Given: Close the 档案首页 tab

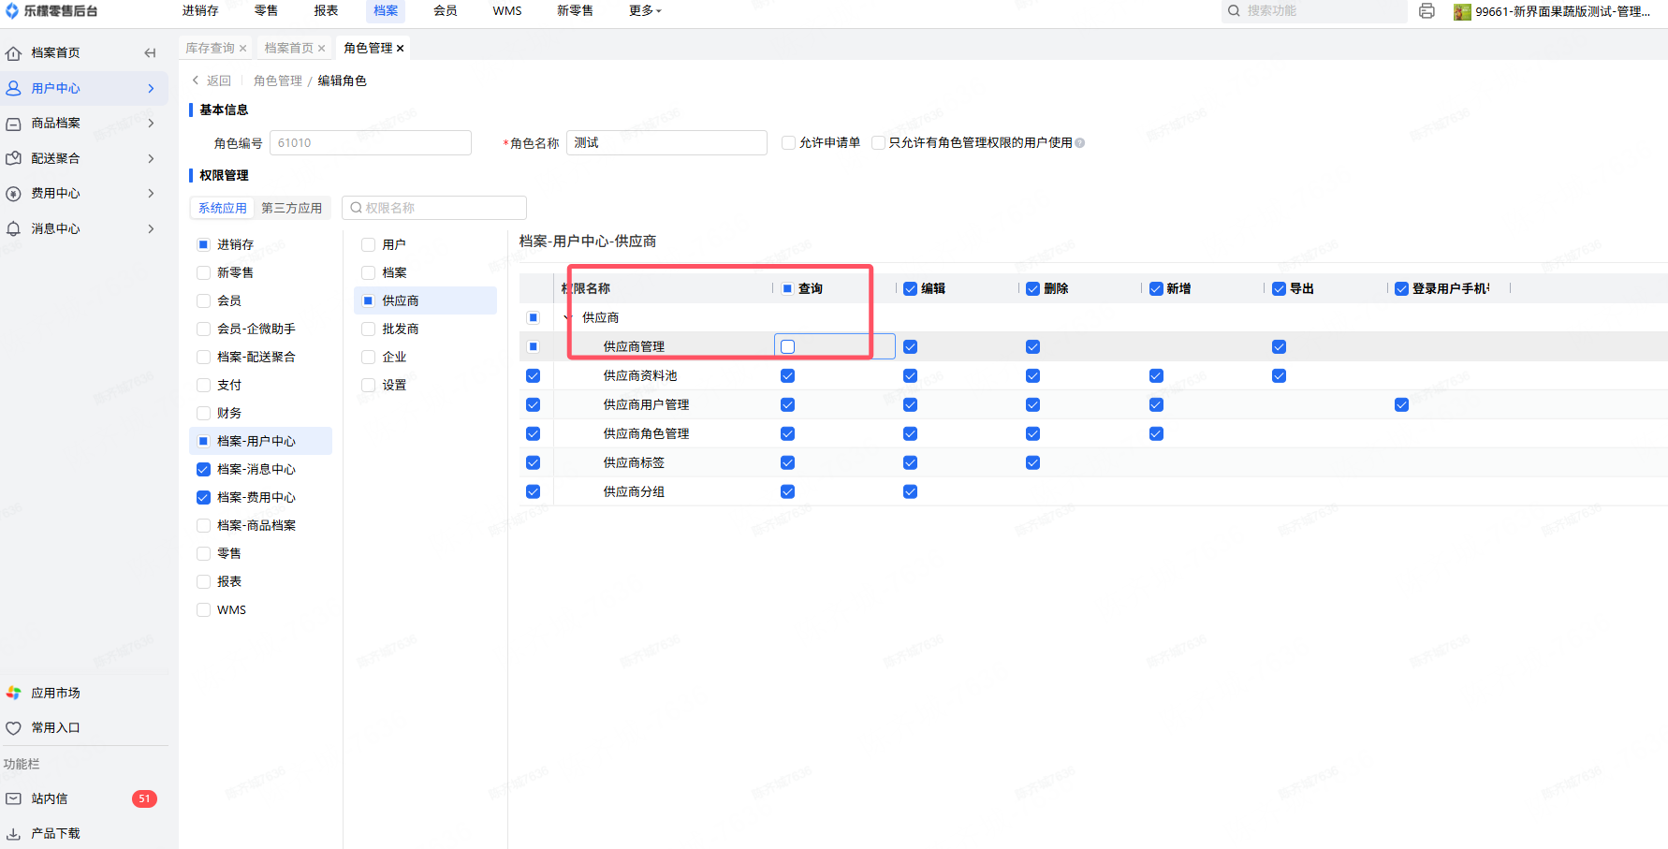Looking at the screenshot, I should coord(322,49).
